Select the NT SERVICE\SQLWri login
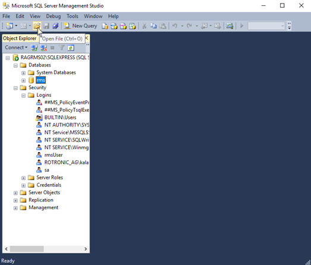The width and height of the screenshot is (311, 265). [67, 140]
